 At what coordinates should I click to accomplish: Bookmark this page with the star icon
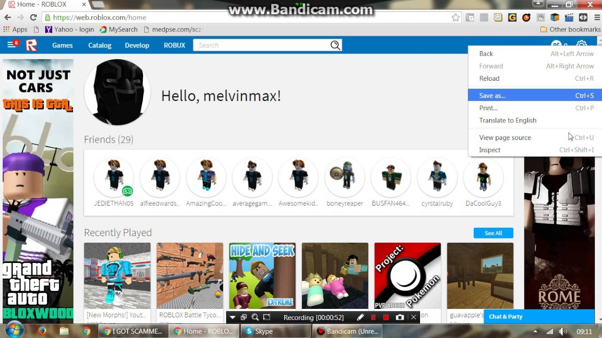[x=455, y=17]
